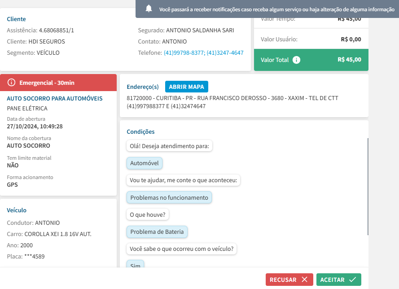Click Cliente value HDI SEGUROS

coord(47,41)
